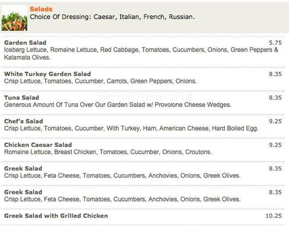Select the Chicken Caesar Salad ingredients text
The image size is (289, 226).
(108, 152)
